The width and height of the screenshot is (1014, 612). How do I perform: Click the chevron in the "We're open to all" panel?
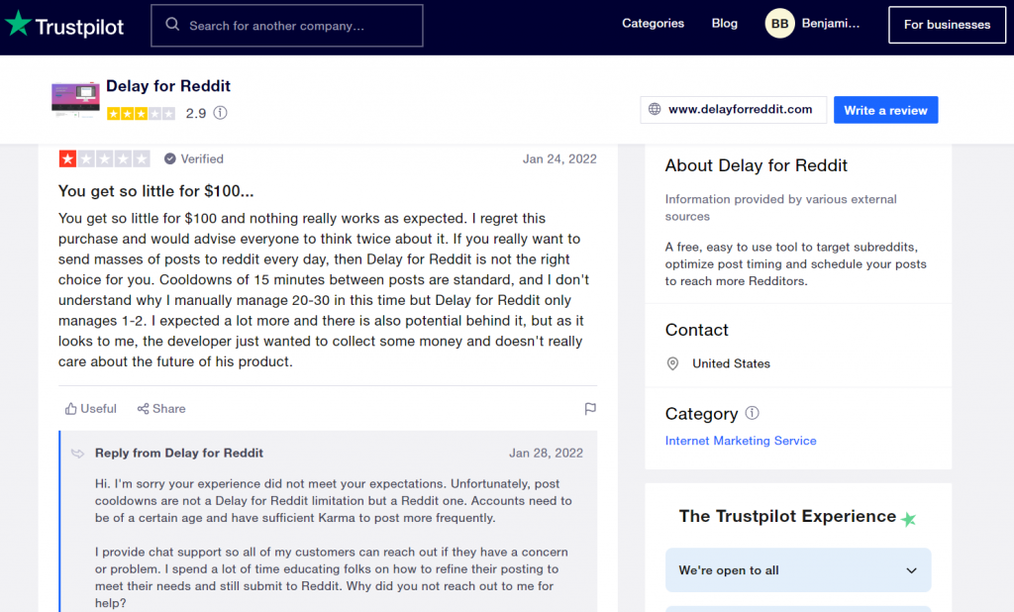tap(911, 570)
